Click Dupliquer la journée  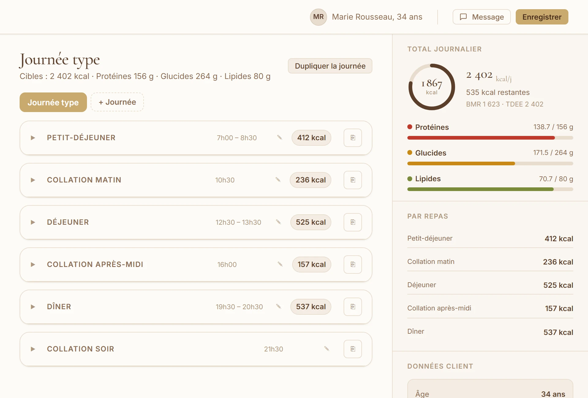click(x=330, y=66)
